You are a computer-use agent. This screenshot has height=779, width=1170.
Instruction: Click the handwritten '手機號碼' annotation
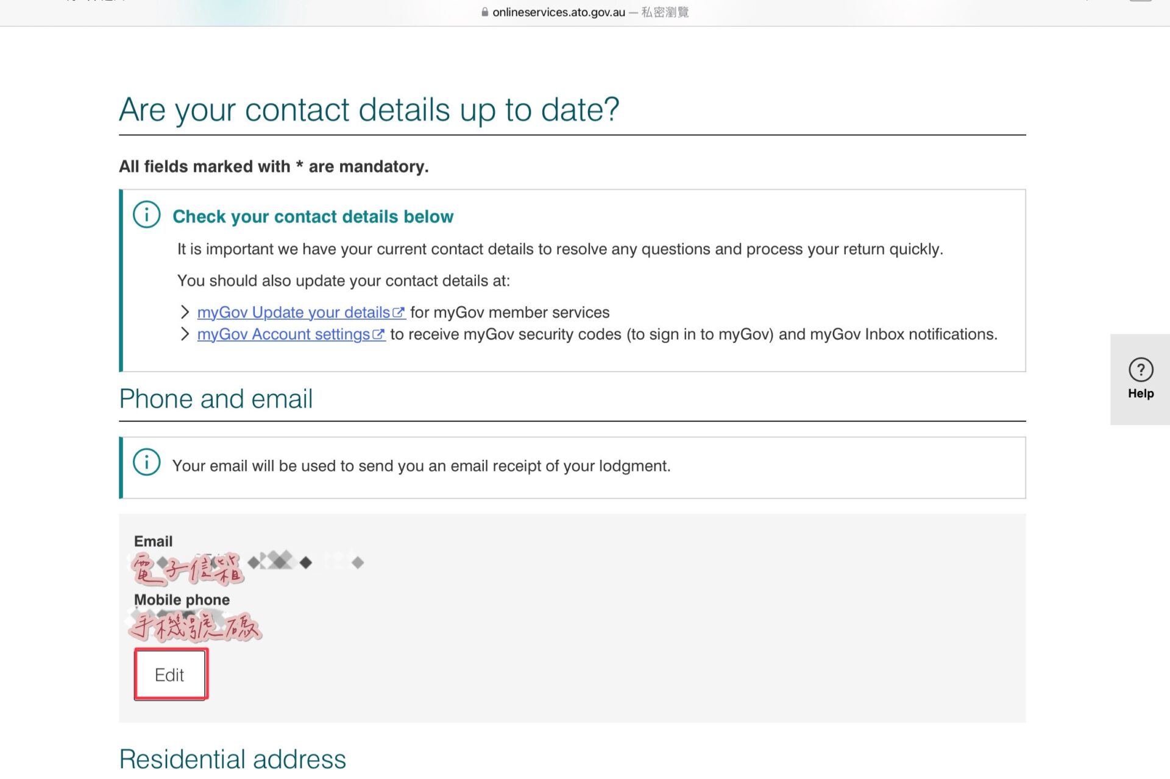pos(195,627)
